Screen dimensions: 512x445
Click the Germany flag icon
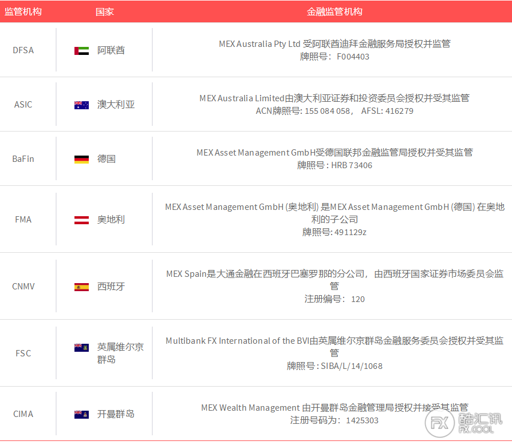click(x=81, y=160)
